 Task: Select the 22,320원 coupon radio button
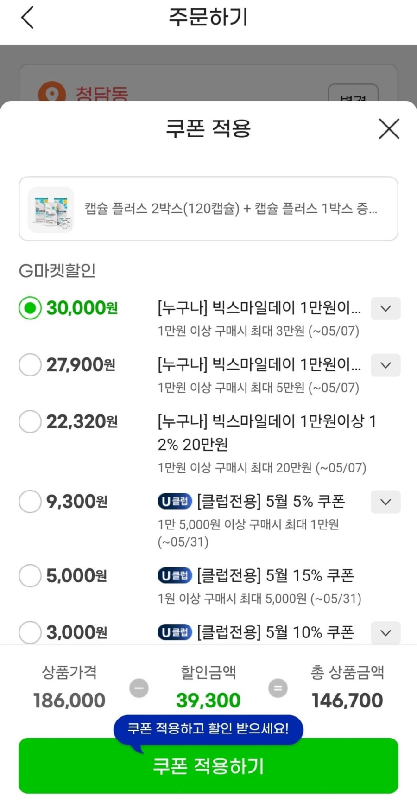(30, 421)
